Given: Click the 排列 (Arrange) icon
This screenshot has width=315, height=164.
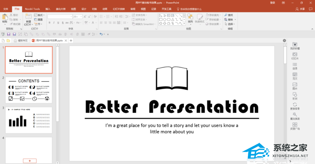Looking at the screenshot, I should coord(190,18).
